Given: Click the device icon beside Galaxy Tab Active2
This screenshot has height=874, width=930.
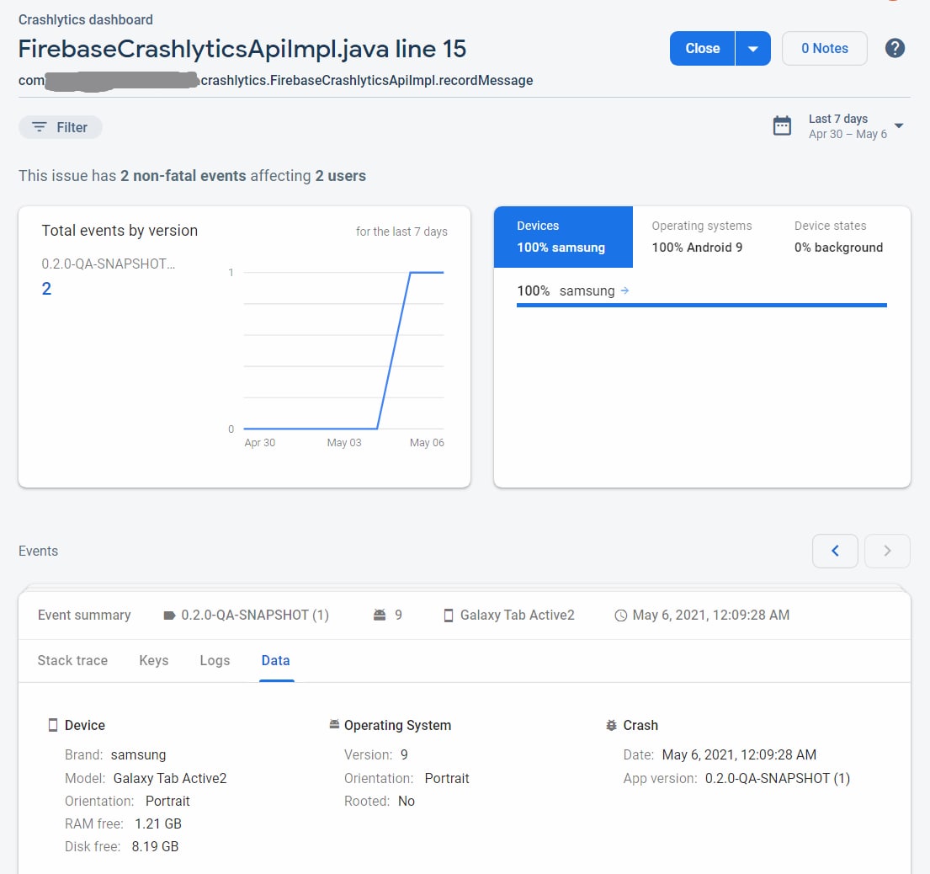Looking at the screenshot, I should pyautogui.click(x=449, y=616).
